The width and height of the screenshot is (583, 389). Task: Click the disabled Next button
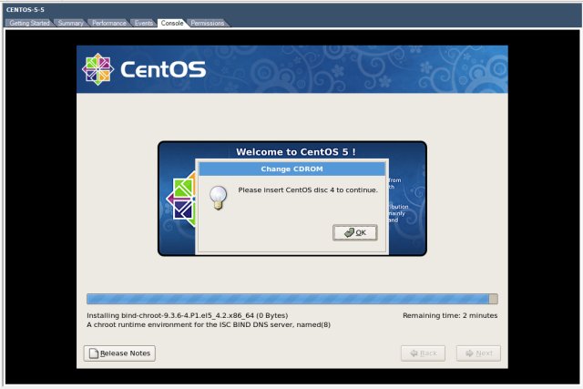click(478, 353)
